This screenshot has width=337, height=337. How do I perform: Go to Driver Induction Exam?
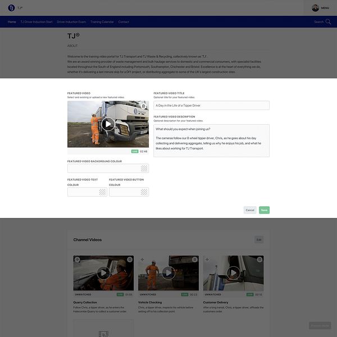(x=71, y=22)
